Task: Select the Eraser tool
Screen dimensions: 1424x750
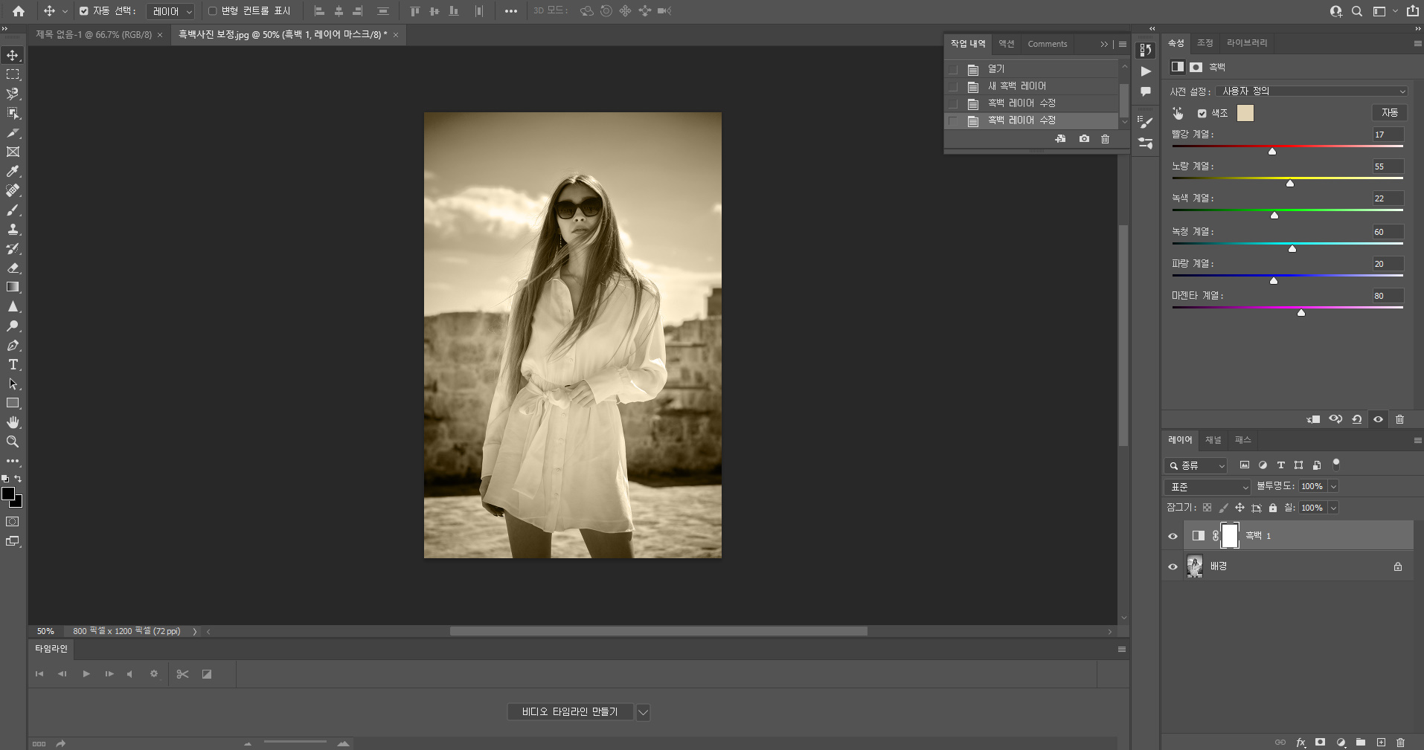Action: coord(13,268)
